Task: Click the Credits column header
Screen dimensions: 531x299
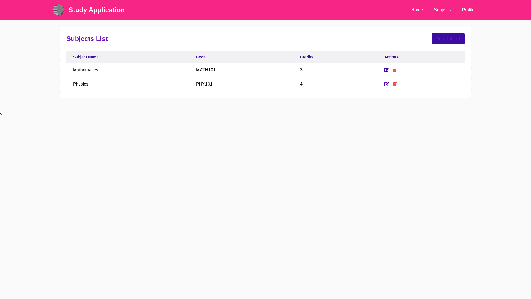Action: [x=306, y=57]
